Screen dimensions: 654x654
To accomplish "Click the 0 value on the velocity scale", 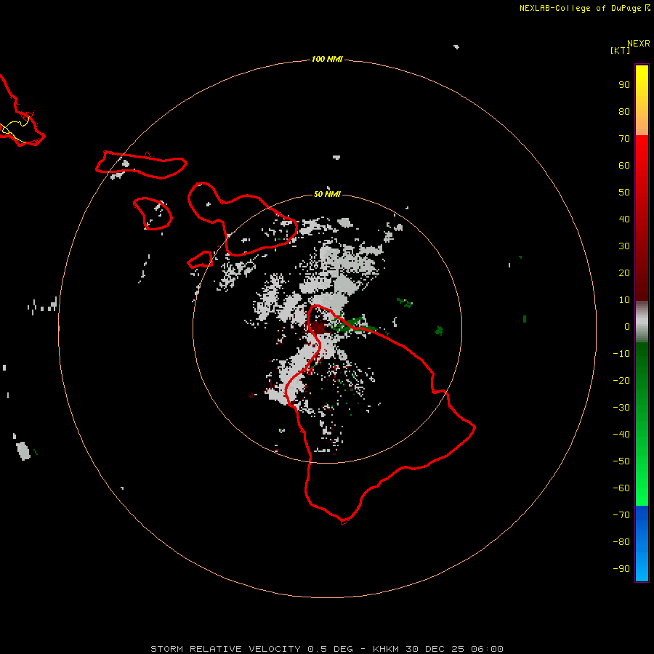I will coord(627,326).
